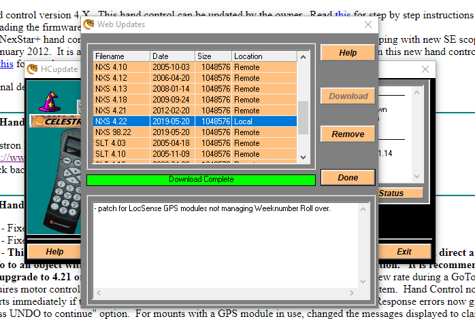The image size is (475, 319).
Task: Click file list scroll up arrow
Action: 303,57
